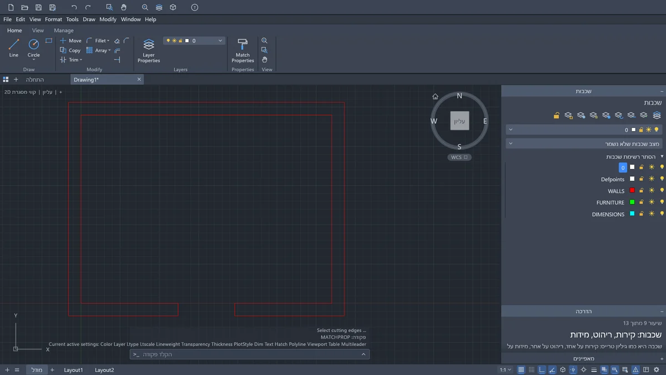Undo the last action in the quick toolbar
The height and width of the screenshot is (375, 666).
74,7
